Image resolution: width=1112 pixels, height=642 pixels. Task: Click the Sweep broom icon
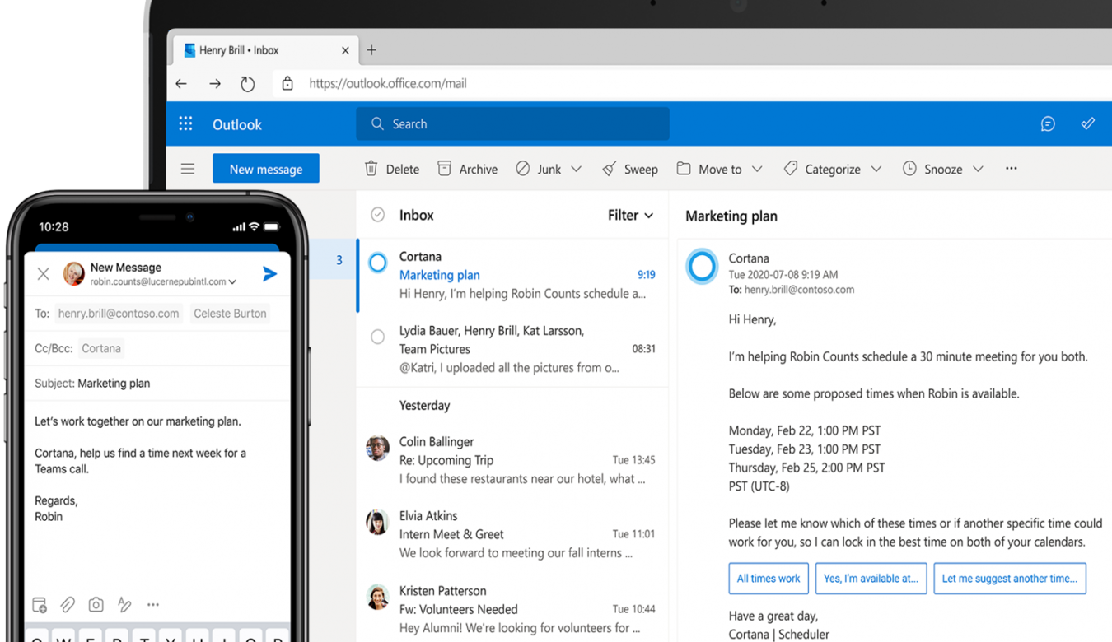click(x=610, y=168)
